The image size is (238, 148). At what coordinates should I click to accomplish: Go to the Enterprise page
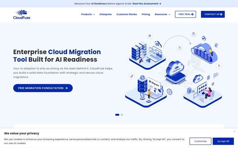pyautogui.click(x=105, y=14)
